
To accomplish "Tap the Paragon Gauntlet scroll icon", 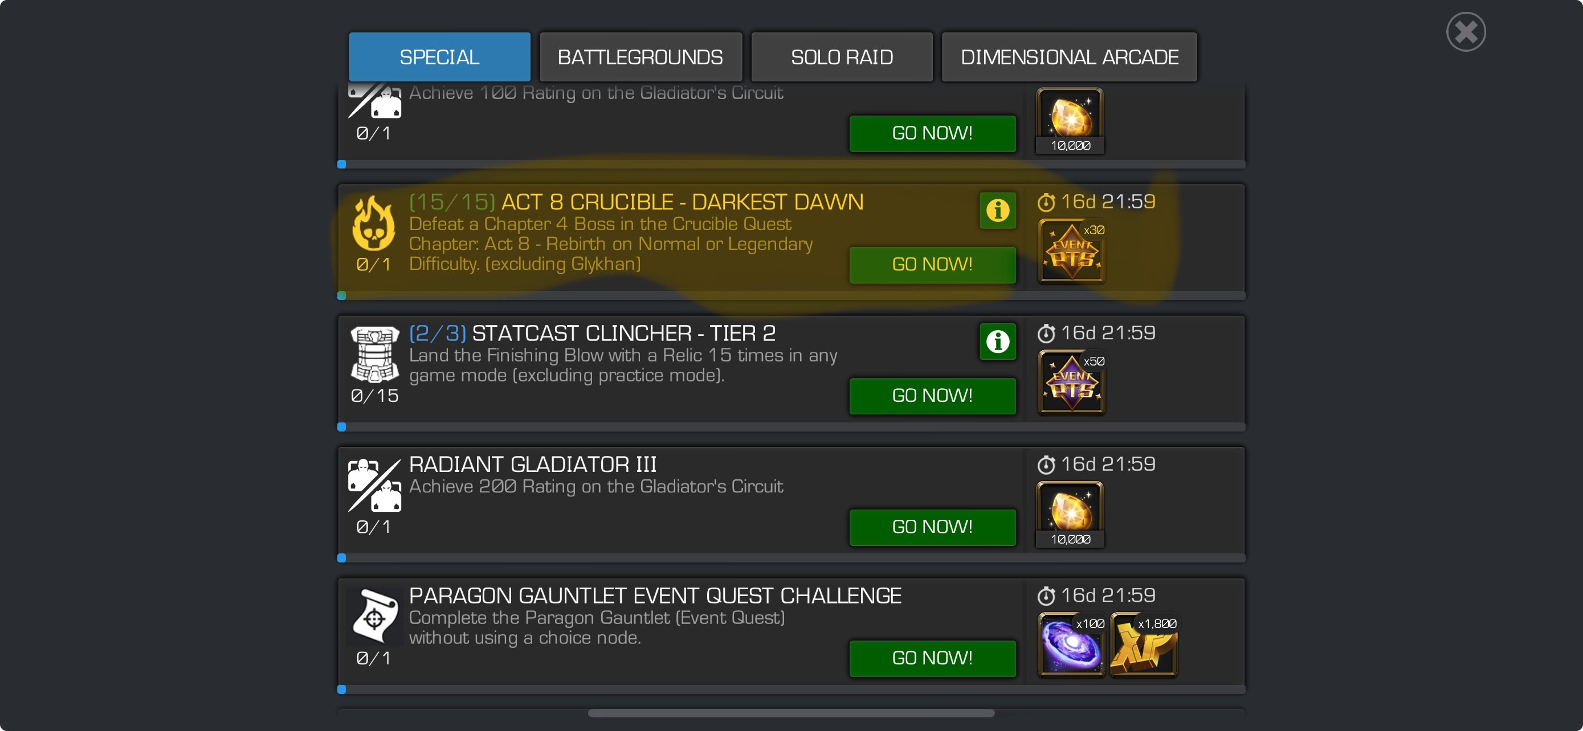I will point(374,617).
